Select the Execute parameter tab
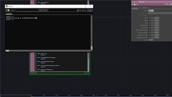 click(135, 8)
